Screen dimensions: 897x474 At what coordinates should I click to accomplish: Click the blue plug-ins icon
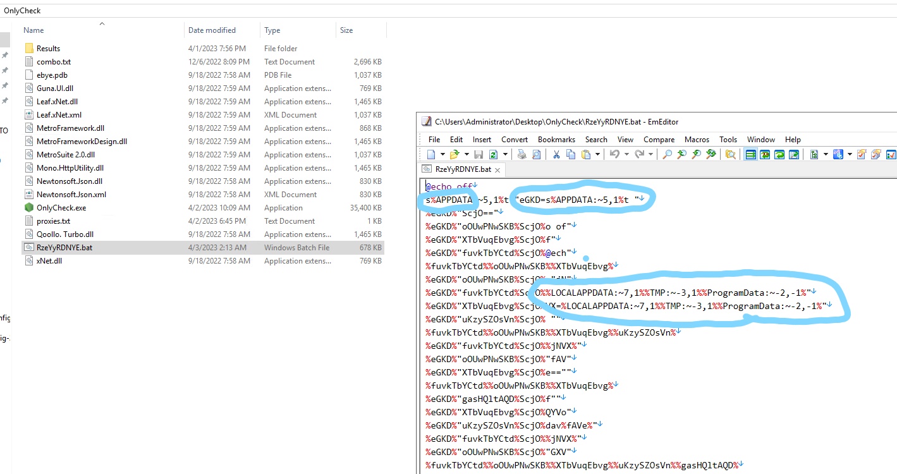(838, 154)
